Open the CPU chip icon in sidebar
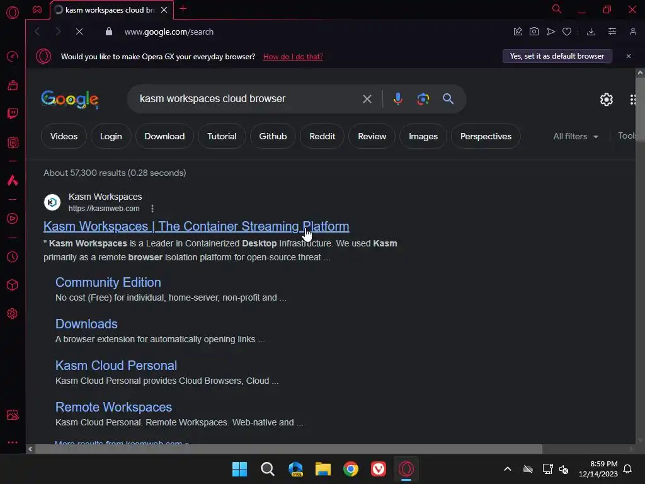Viewport: 645px width, 484px height. [x=13, y=142]
